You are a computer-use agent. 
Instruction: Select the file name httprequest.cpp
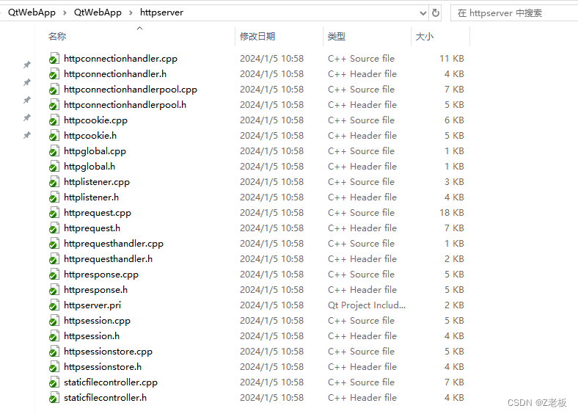[x=98, y=213]
